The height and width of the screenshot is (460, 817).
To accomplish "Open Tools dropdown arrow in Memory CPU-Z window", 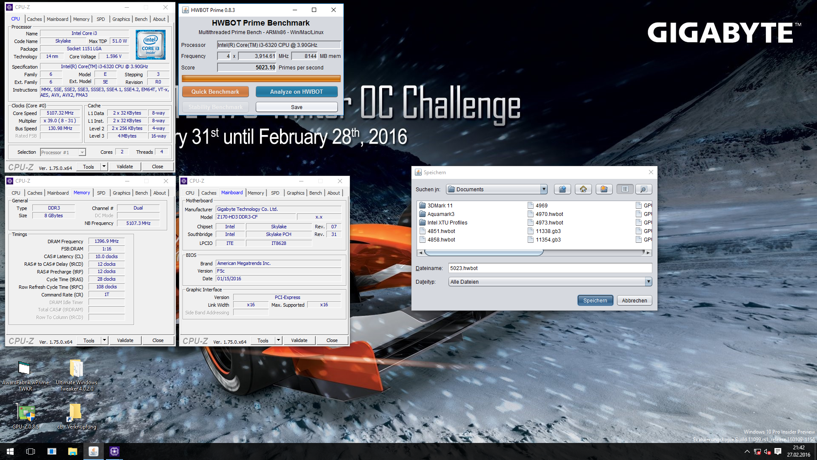I will click(104, 340).
